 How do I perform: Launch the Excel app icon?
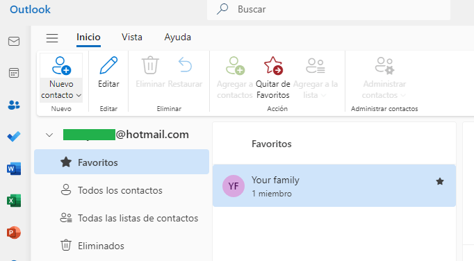[x=14, y=201]
